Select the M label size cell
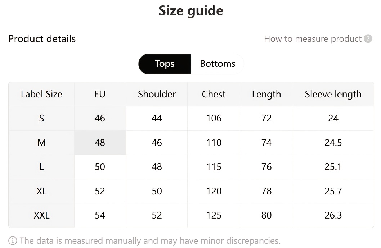The height and width of the screenshot is (248, 381). point(41,143)
